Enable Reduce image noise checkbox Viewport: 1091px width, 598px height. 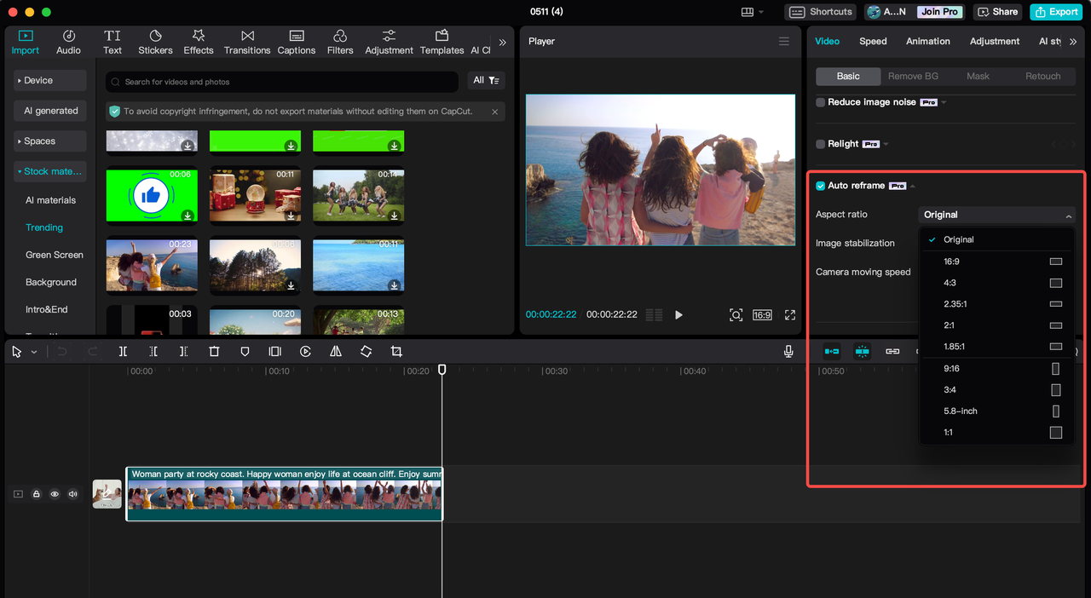(x=821, y=102)
